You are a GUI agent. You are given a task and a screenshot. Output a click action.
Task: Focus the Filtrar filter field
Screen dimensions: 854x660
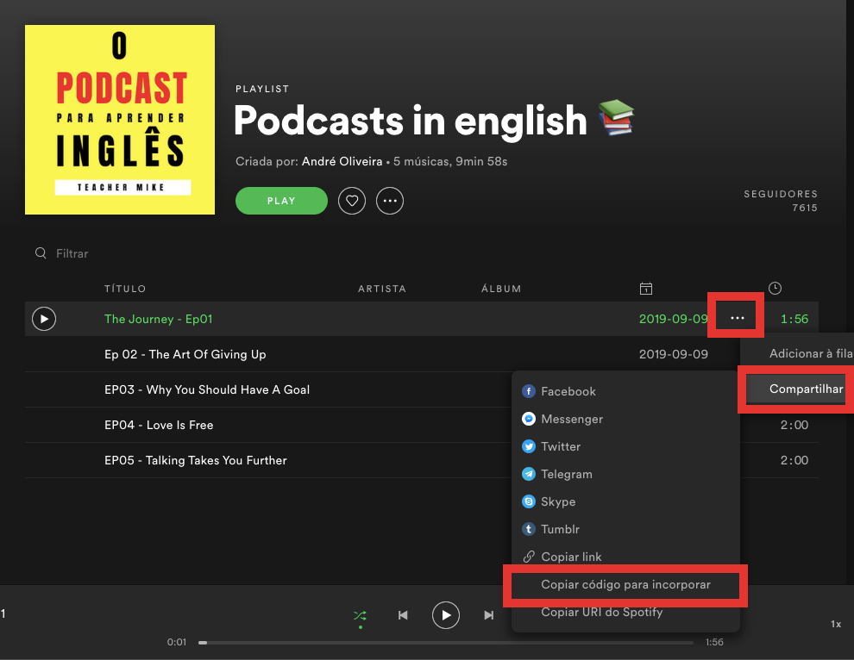pos(72,253)
